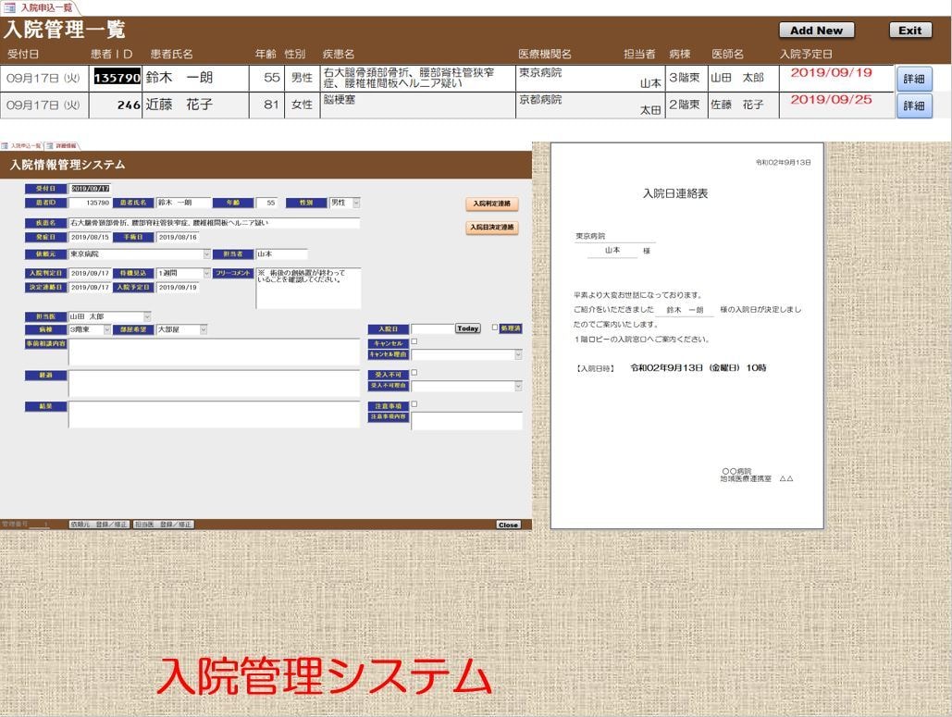Click the 2階東 ward cell
Screen dimensions: 952x717
(x=685, y=105)
